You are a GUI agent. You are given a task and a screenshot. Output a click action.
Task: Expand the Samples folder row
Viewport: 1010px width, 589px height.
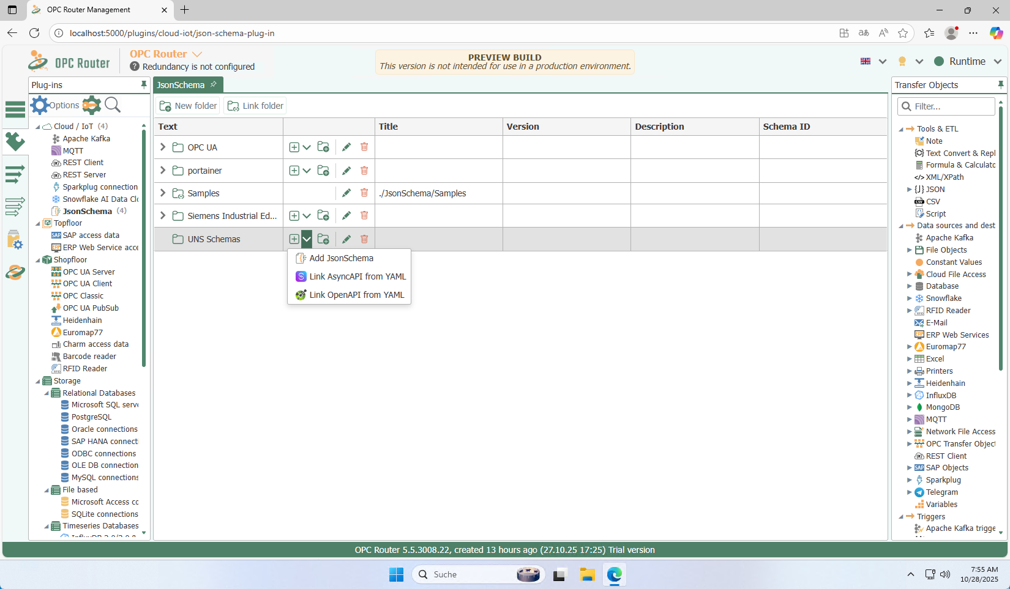pyautogui.click(x=163, y=193)
